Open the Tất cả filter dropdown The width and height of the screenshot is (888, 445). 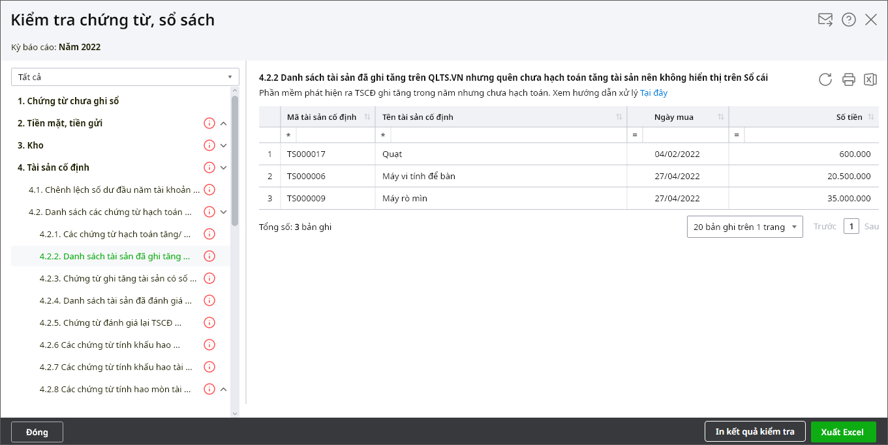[x=125, y=77]
